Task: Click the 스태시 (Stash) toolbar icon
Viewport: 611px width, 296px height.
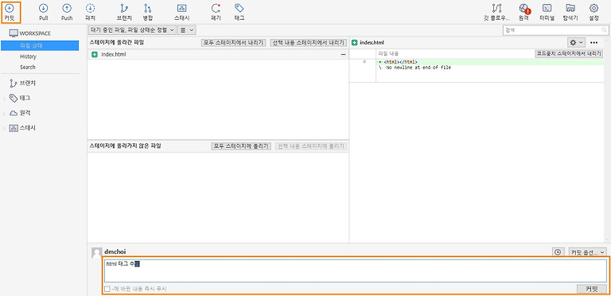Action: click(181, 12)
